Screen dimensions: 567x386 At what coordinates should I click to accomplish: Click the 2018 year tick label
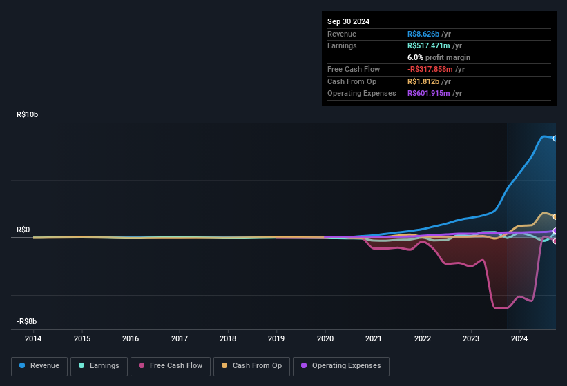pyautogui.click(x=228, y=338)
